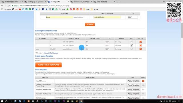Viewport: 183px width, 103px height.
Task: Apply the hzau1898.com template
Action: 133,81
